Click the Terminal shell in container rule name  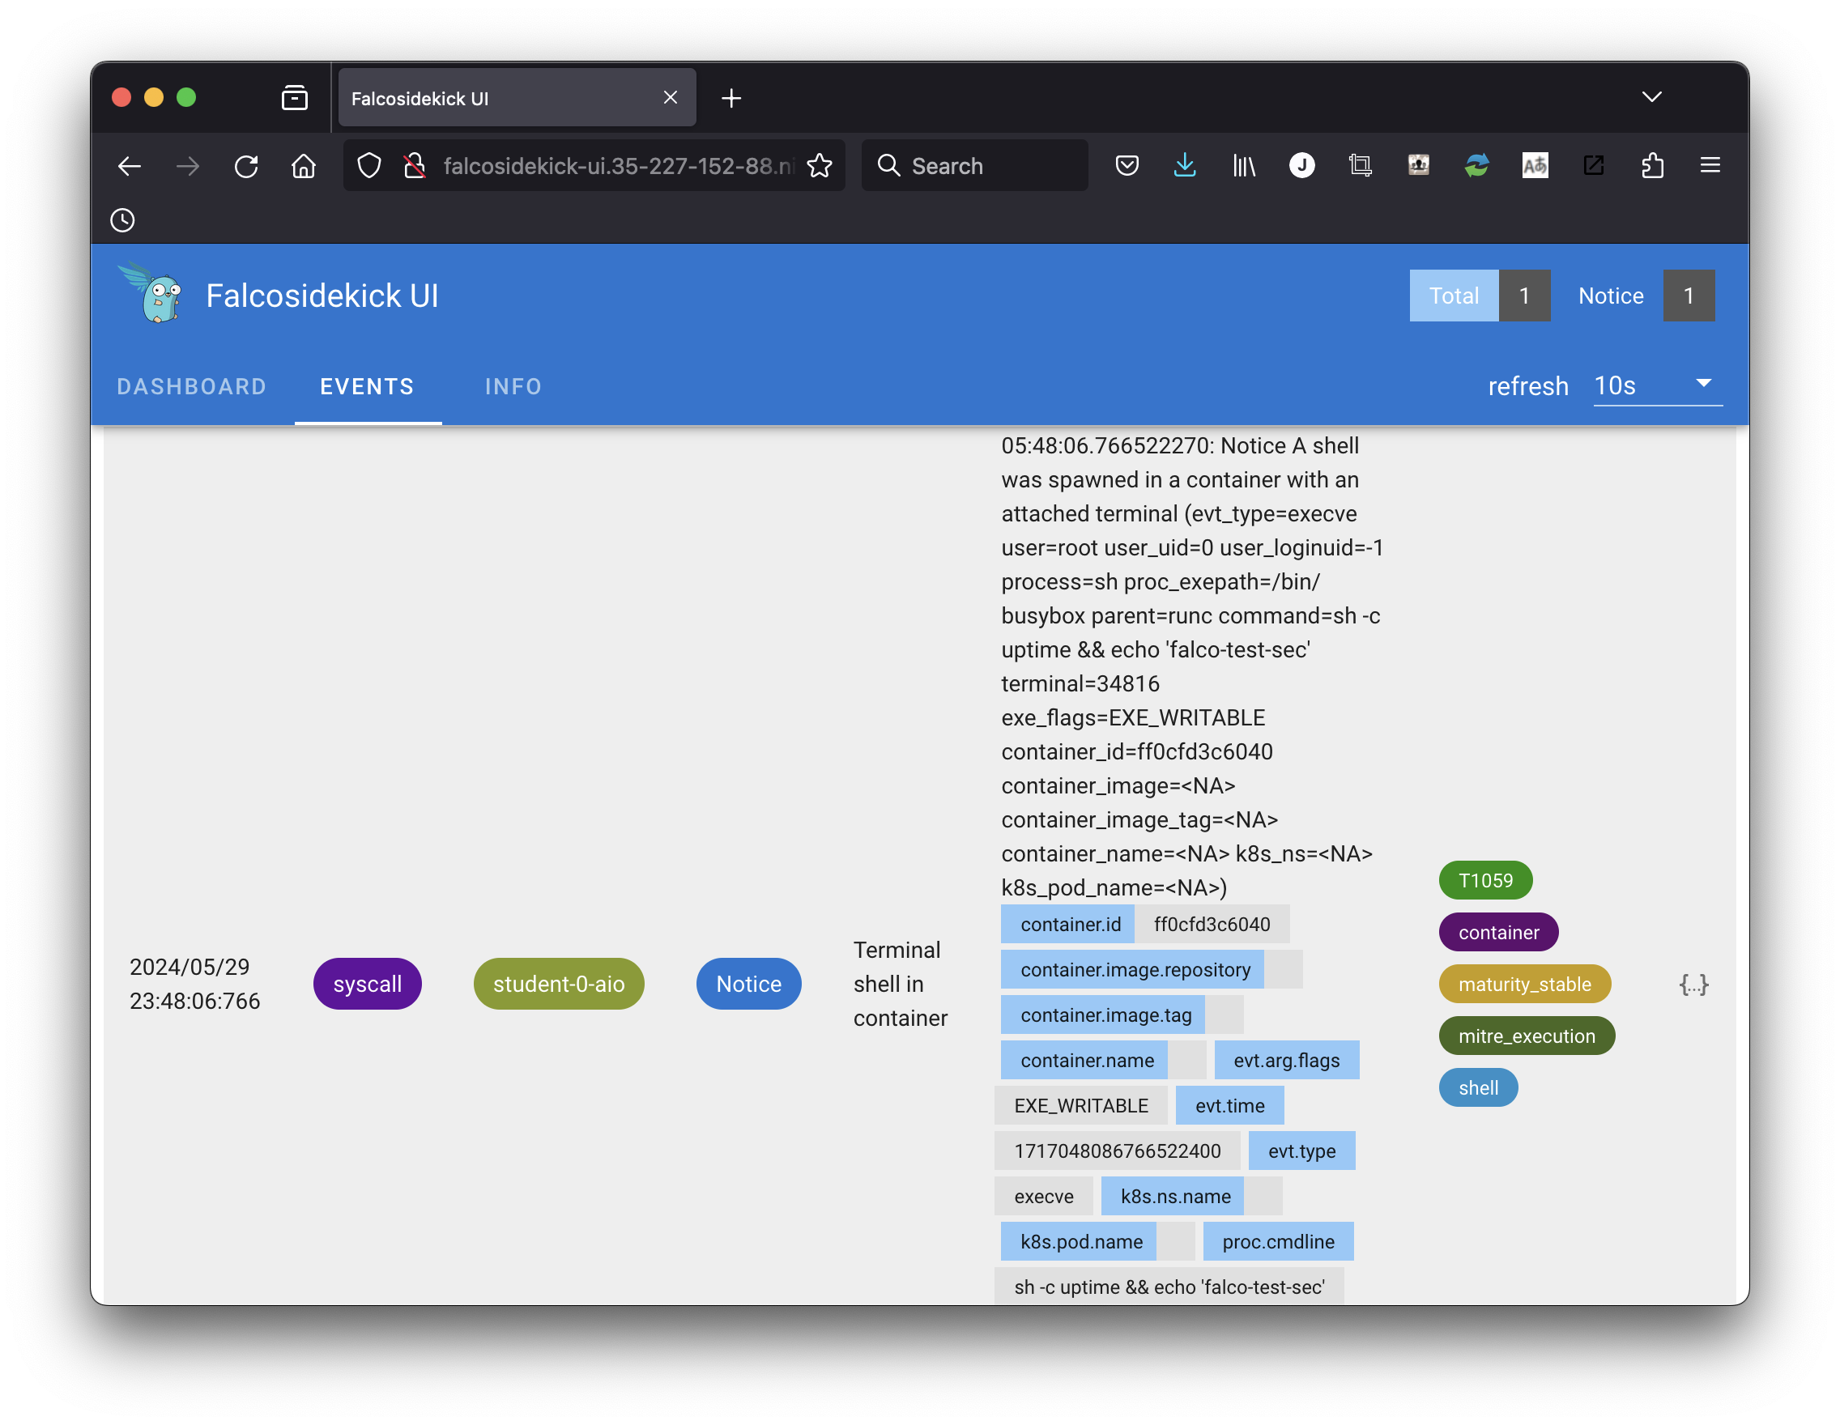tap(900, 984)
